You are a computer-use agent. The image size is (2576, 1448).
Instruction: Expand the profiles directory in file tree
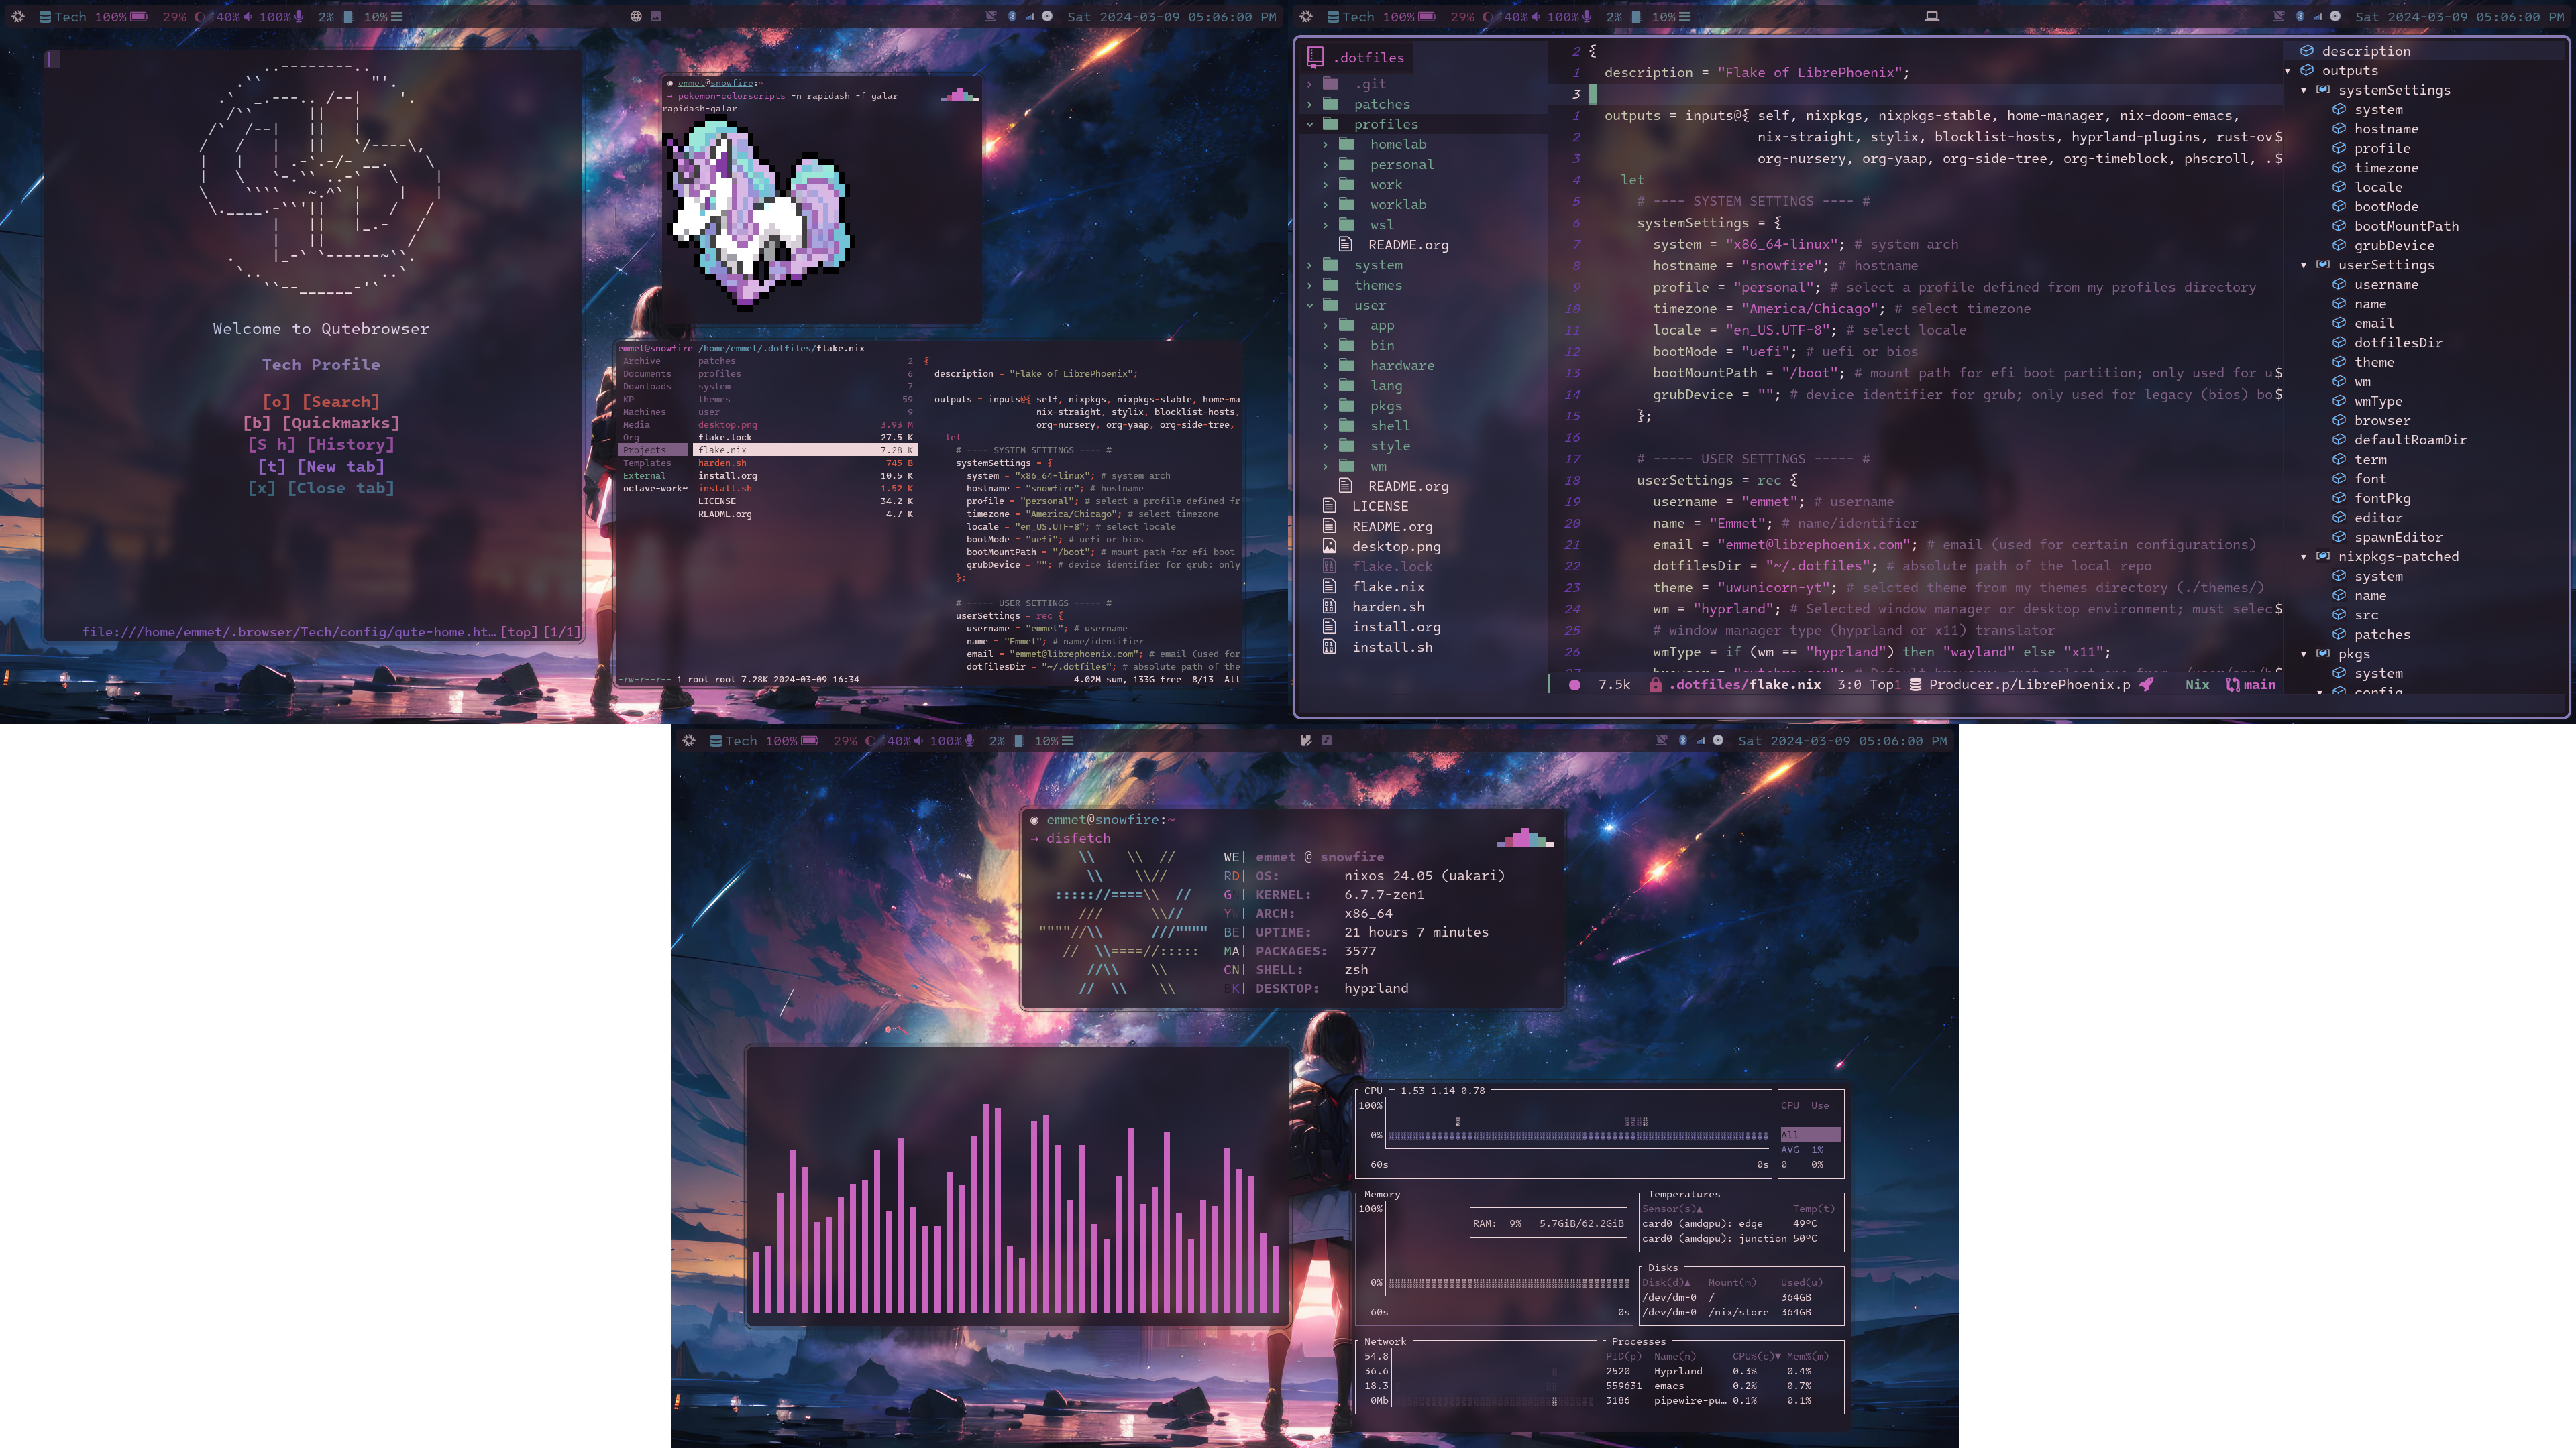1309,124
